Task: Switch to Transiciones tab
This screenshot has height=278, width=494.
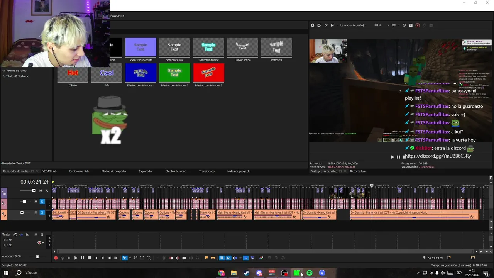Action: 206,171
